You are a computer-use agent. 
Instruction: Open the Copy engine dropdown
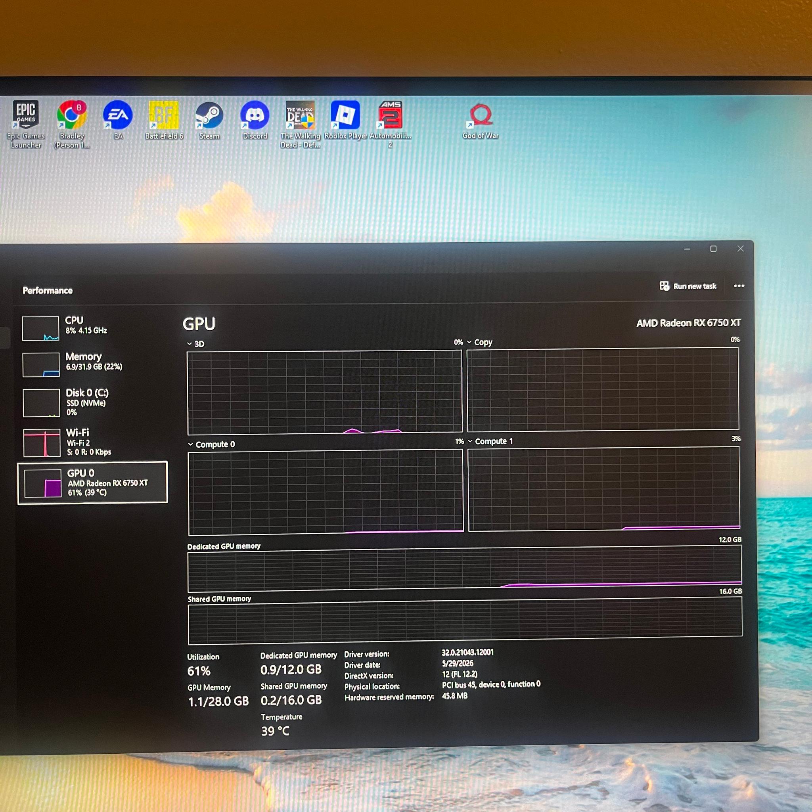[469, 342]
